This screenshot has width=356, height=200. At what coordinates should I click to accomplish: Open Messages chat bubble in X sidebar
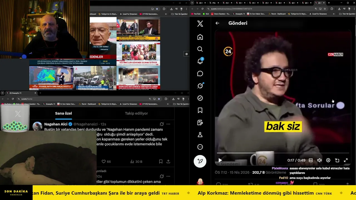[200, 74]
